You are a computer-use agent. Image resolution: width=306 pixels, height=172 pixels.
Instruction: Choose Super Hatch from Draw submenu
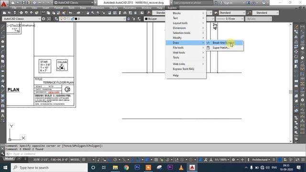[224, 48]
